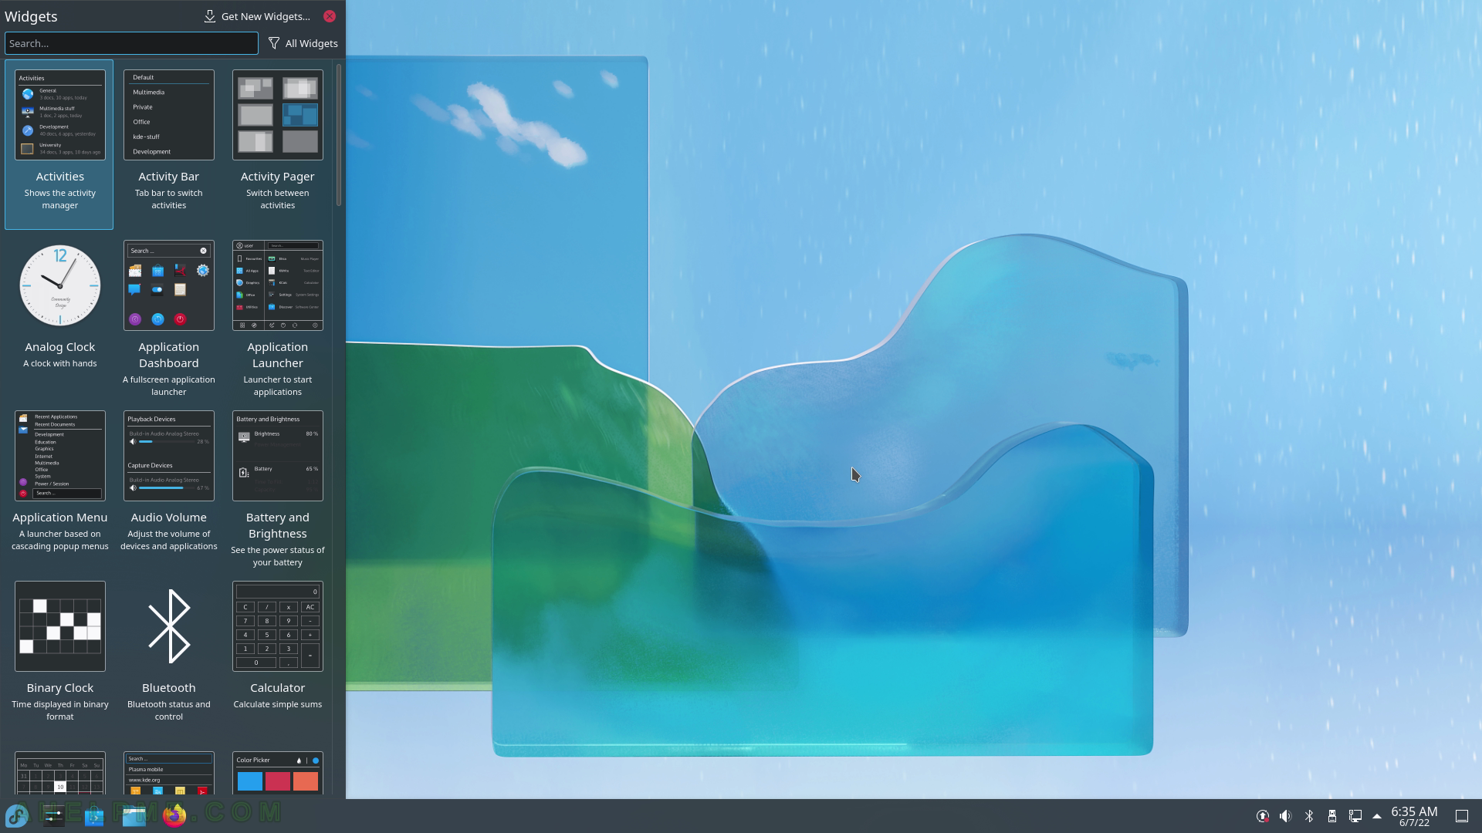Select the Application Menu widget

coord(59,485)
